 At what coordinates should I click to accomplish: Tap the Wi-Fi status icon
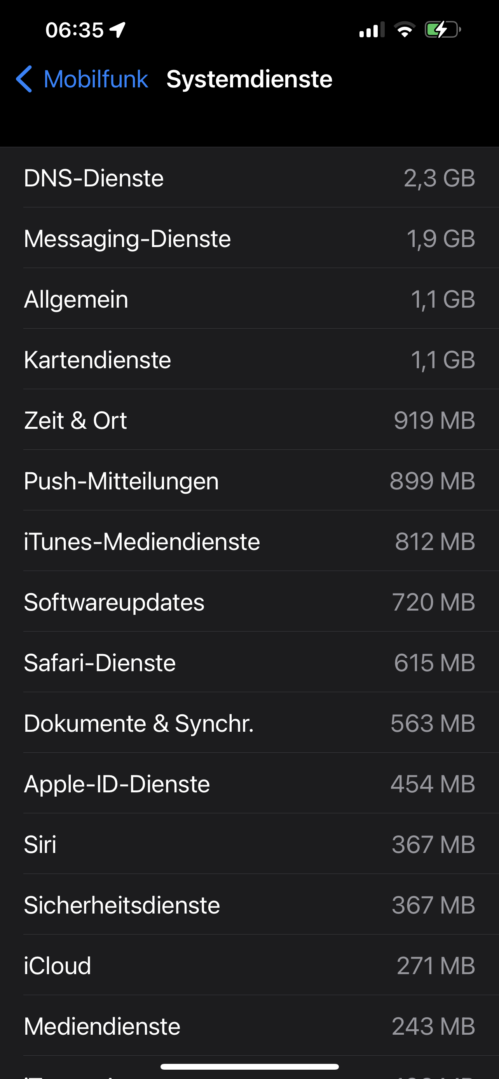tap(404, 30)
